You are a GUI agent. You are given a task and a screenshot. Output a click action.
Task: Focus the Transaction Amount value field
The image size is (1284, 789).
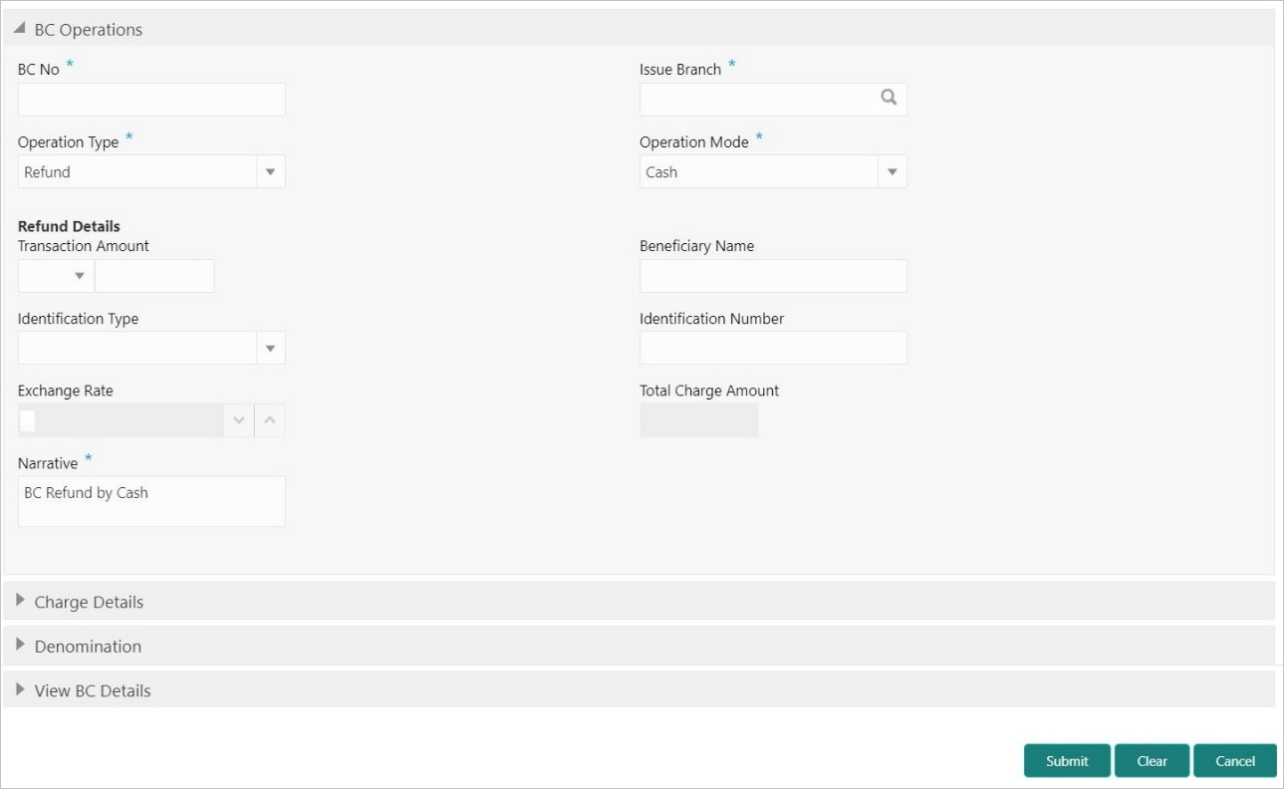click(x=154, y=276)
